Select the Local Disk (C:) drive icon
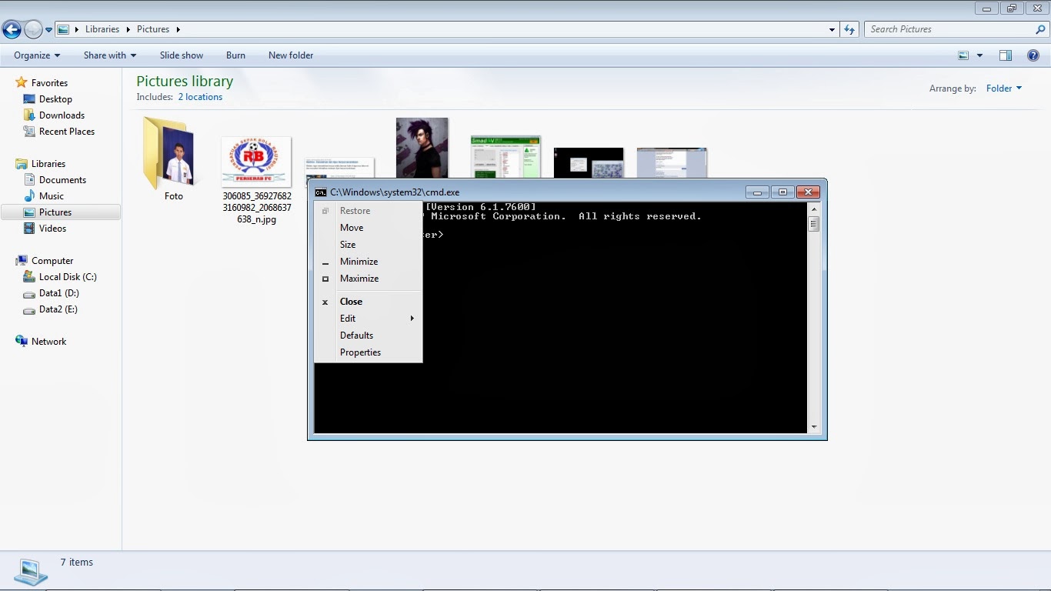Viewport: 1051px width, 591px height. (x=30, y=277)
